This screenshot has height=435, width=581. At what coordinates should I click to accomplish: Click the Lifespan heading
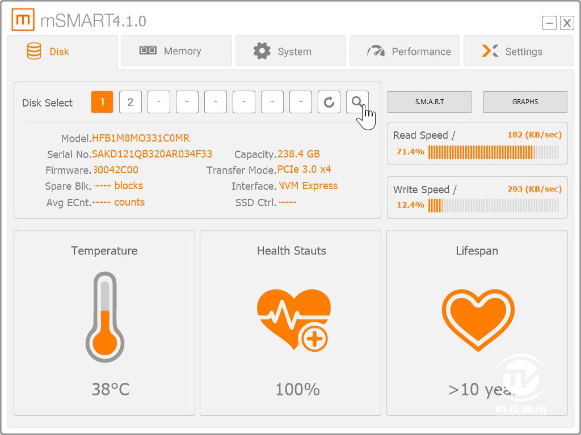[x=477, y=251]
